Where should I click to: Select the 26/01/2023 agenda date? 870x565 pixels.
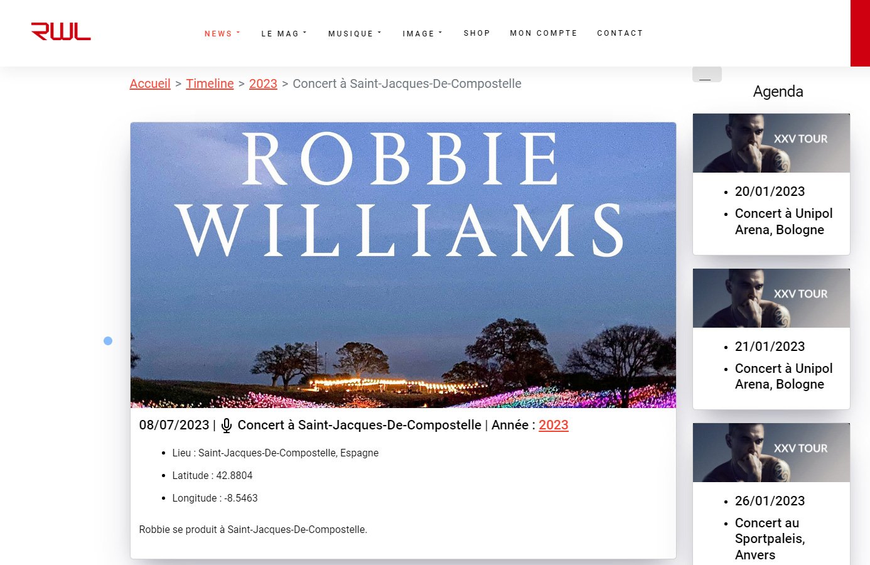point(770,501)
